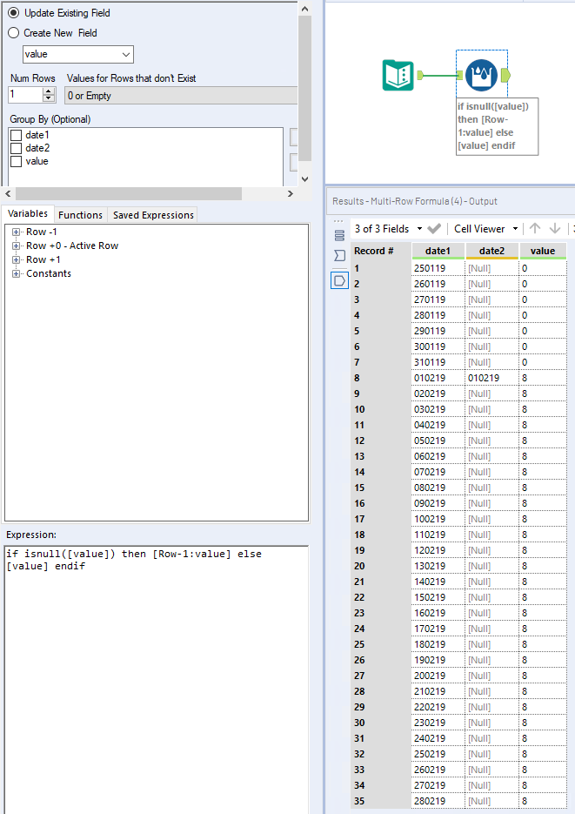Open the summary sigma icon in results
This screenshot has height=814, width=575.
click(339, 256)
